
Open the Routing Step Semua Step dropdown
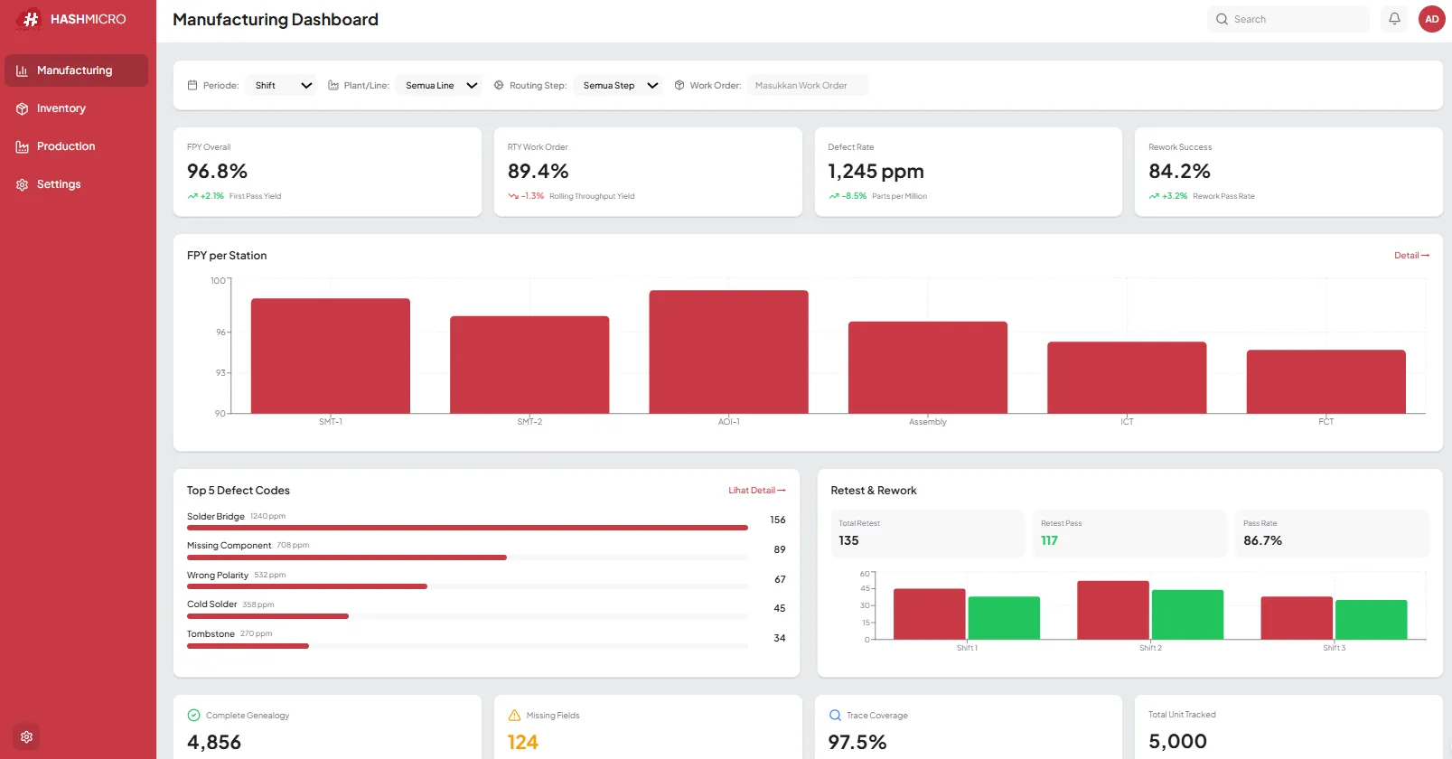[619, 85]
